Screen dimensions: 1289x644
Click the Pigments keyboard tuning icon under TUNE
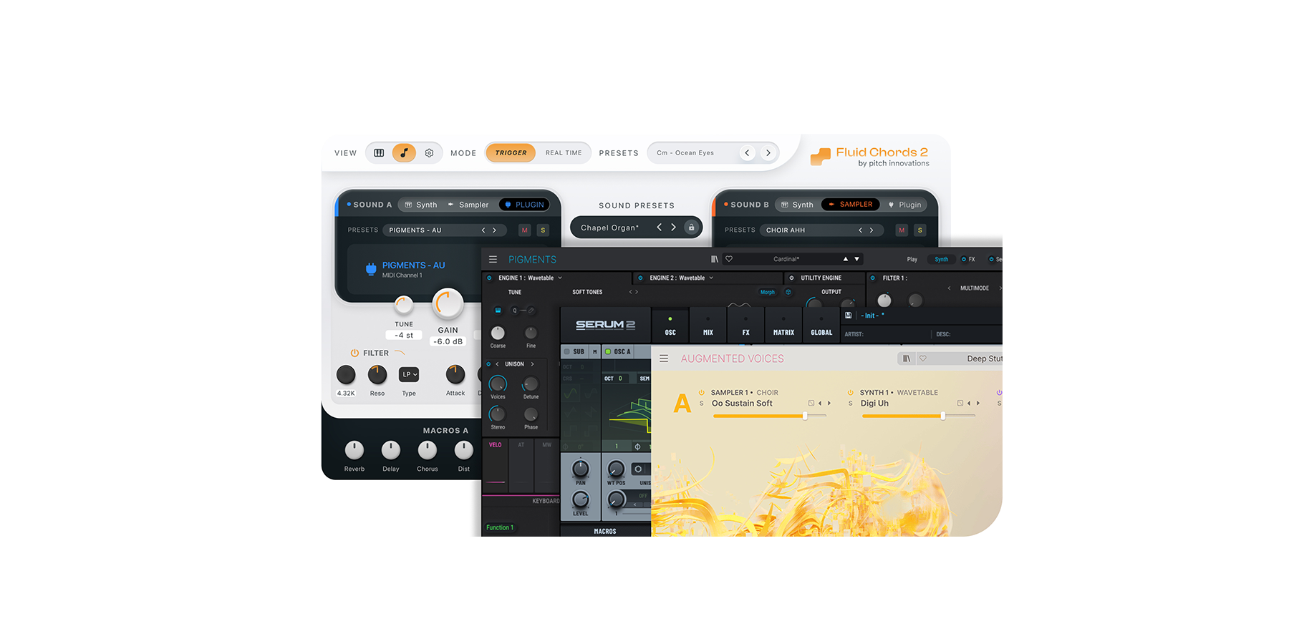(498, 311)
